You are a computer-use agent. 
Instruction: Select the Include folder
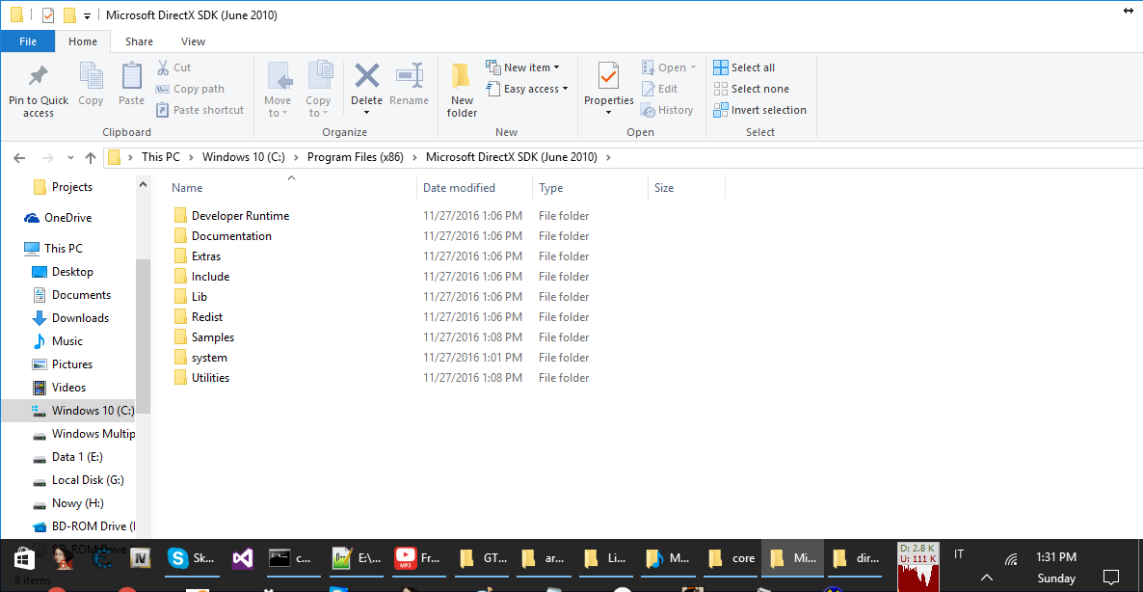tap(210, 277)
